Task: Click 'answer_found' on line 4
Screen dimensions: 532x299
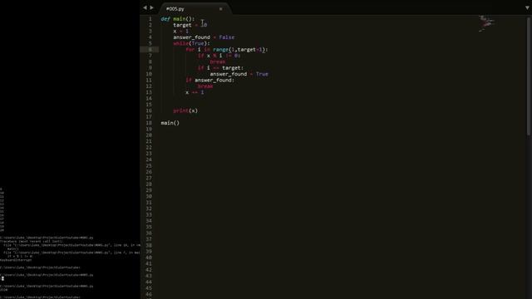Action: [x=191, y=37]
